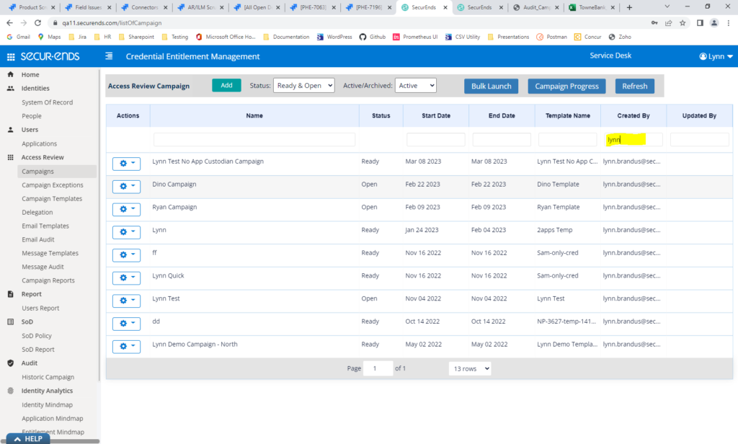
Task: Click the page number input field
Action: [378, 368]
